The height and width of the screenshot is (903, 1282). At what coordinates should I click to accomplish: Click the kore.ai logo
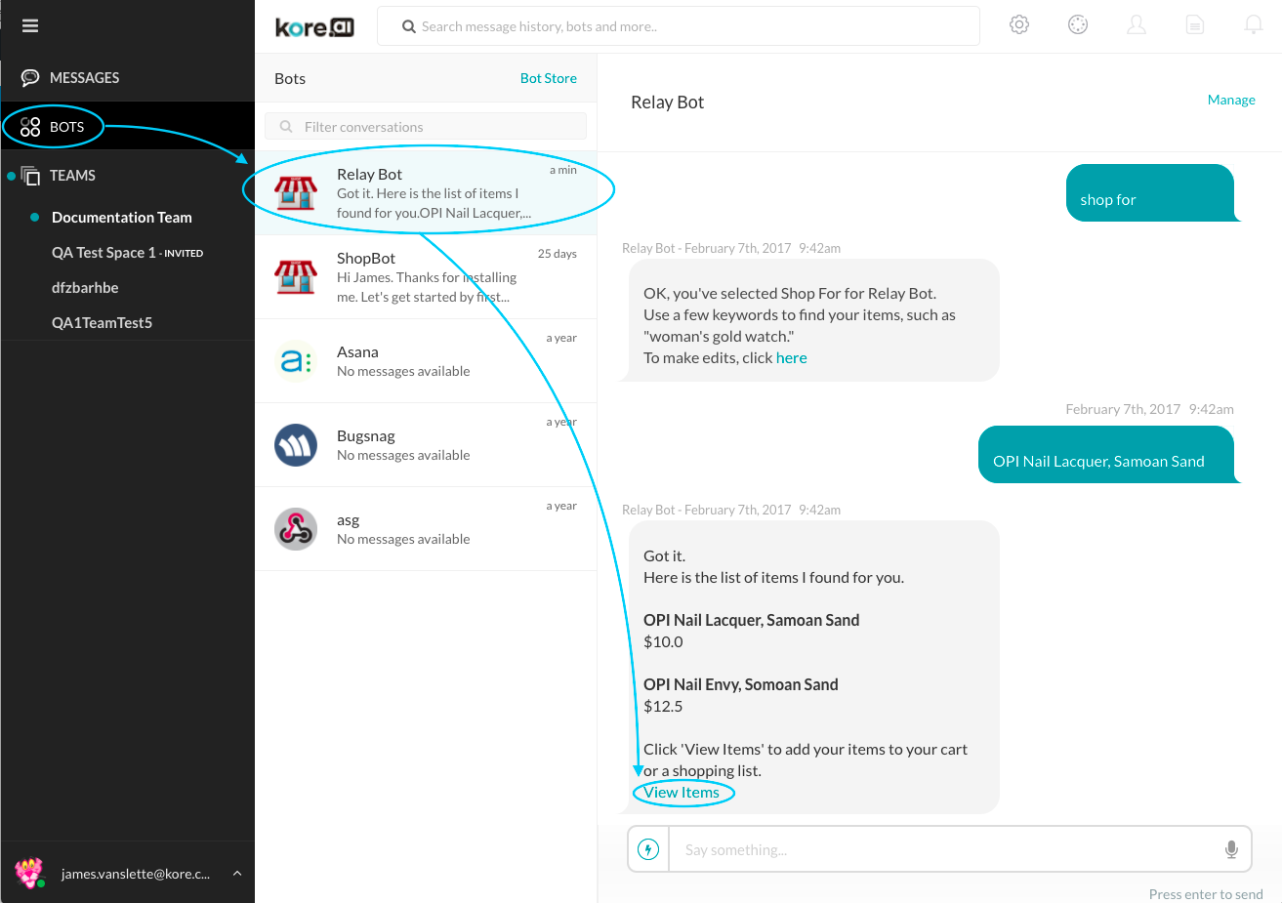pos(314,27)
